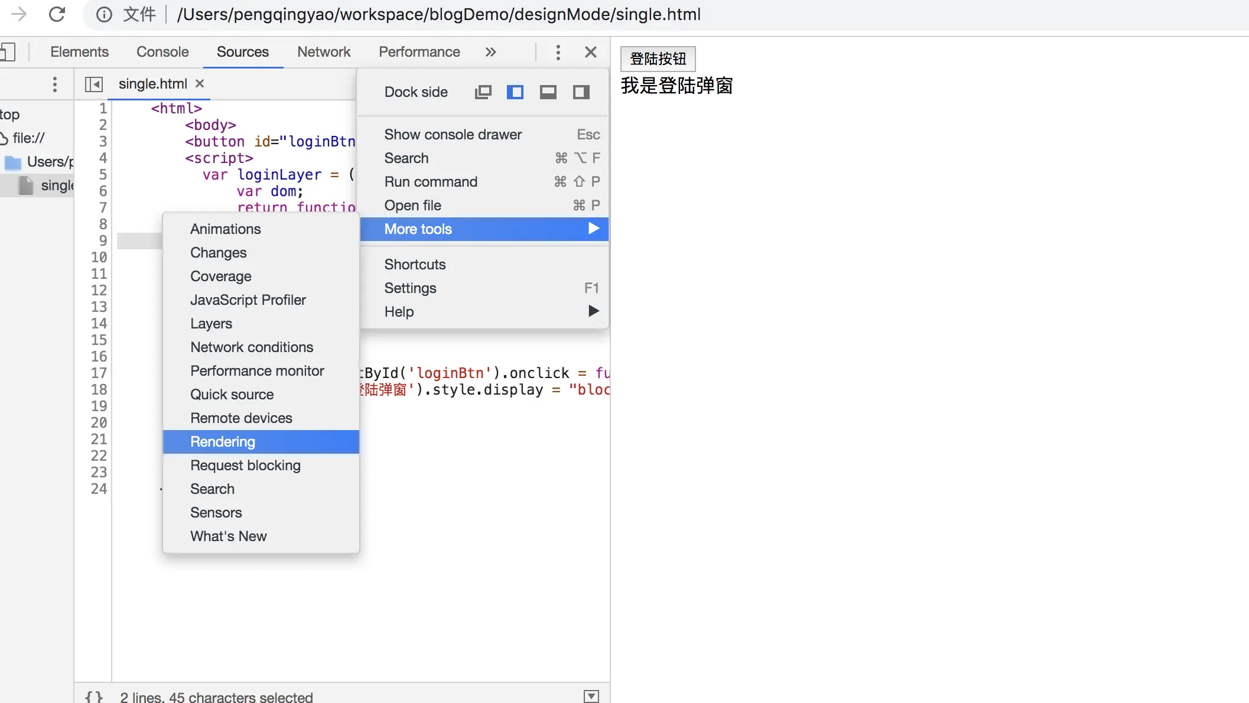Toggle the file navigator sidebar icon
Viewport: 1249px width, 703px height.
[x=94, y=84]
